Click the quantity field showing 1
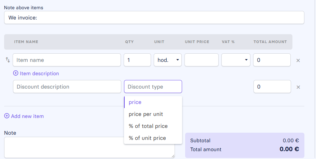Viewport: 316px width, 159px height. [x=137, y=60]
